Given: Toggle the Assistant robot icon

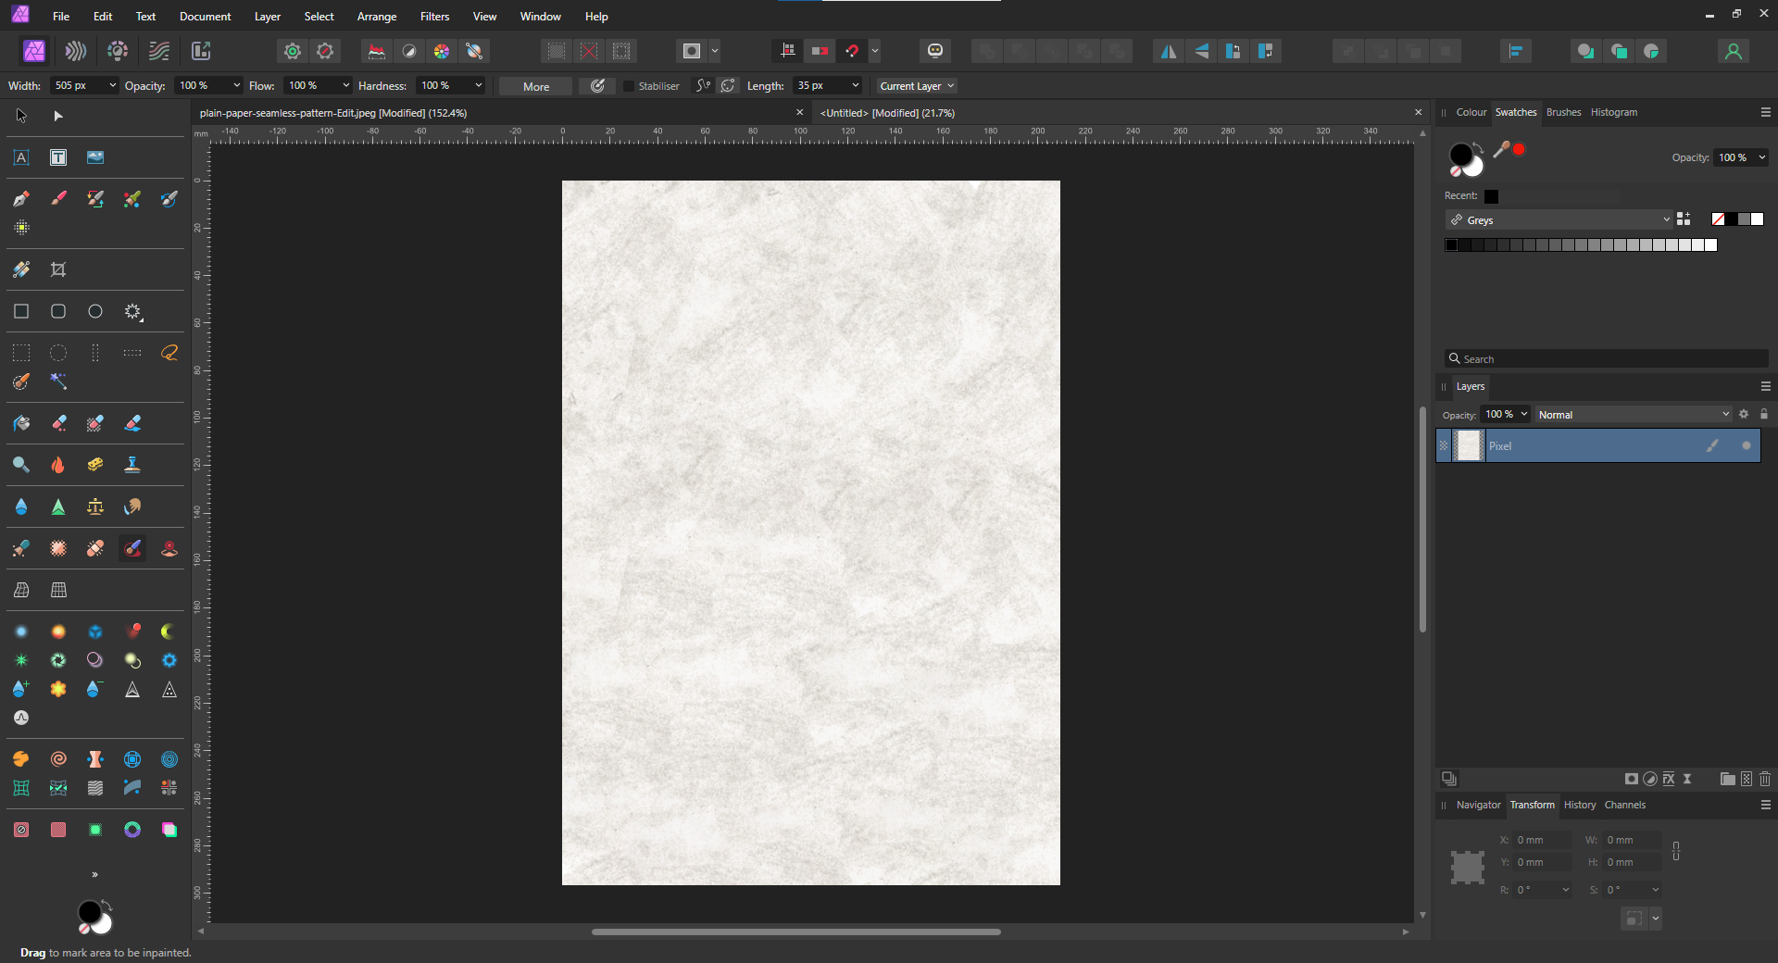Looking at the screenshot, I should pos(935,51).
